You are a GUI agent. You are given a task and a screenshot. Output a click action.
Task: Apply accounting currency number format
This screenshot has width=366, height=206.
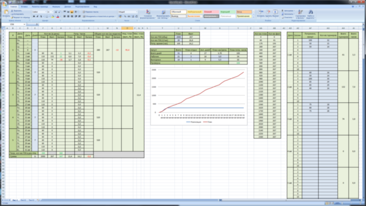click(x=120, y=17)
